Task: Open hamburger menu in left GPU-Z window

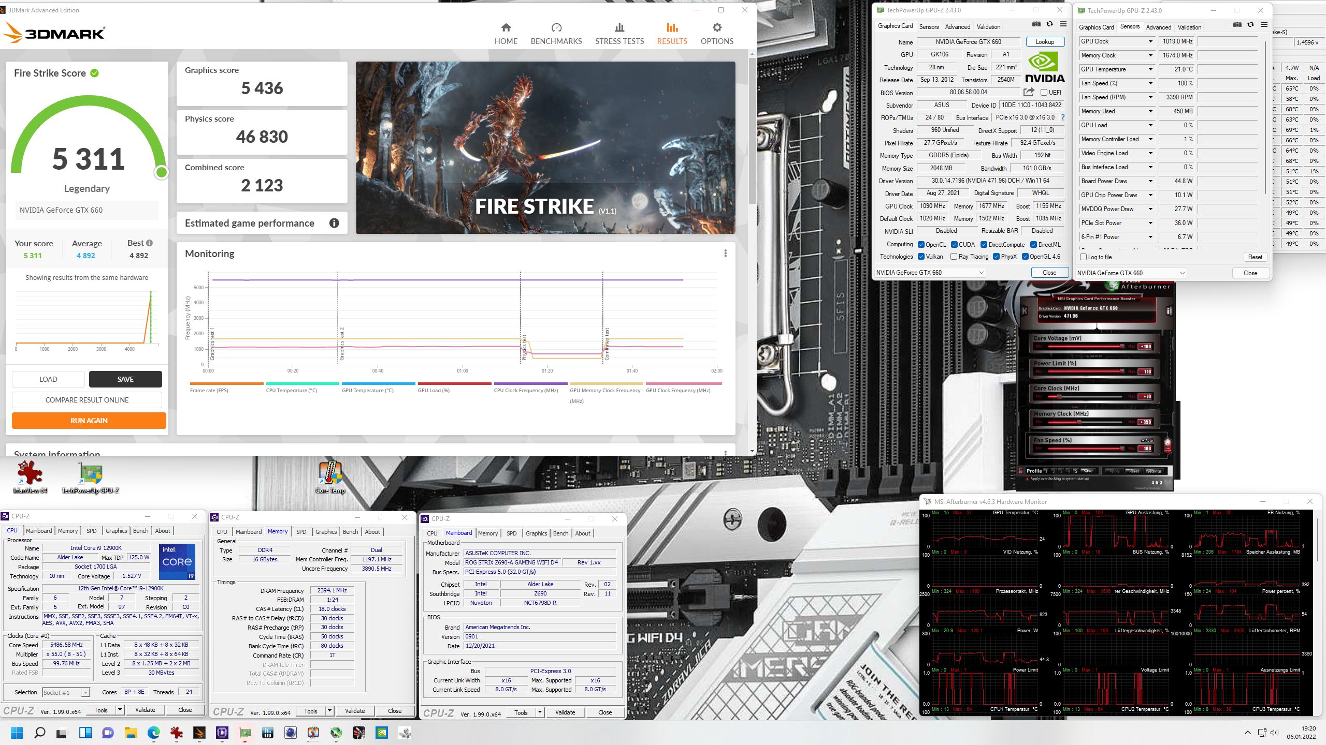Action: (x=1063, y=24)
